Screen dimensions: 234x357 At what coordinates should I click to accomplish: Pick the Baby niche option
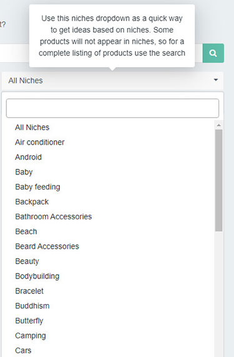coord(24,172)
